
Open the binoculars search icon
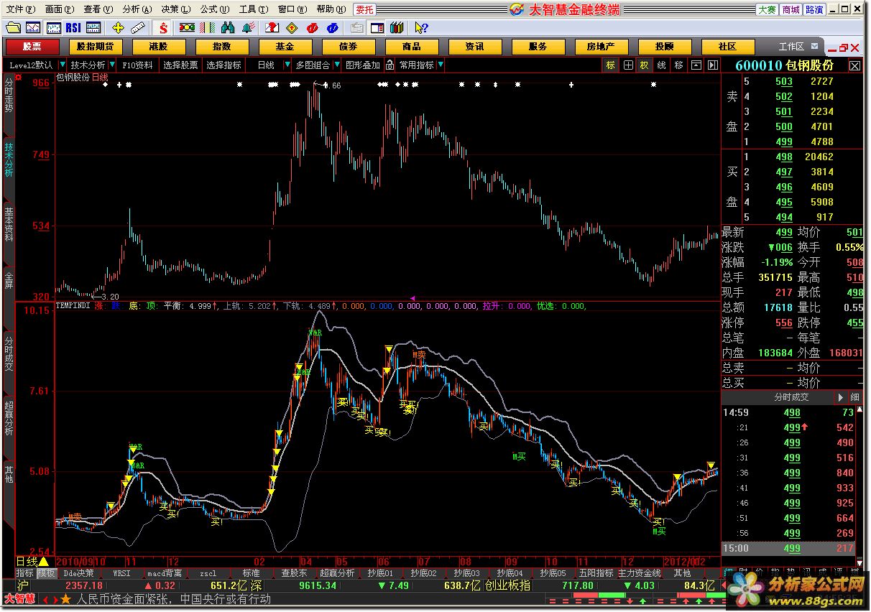[x=228, y=27]
